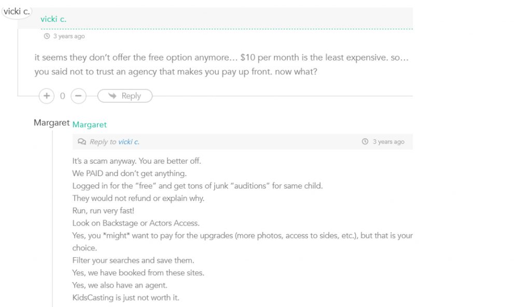Select vicki c.'s "3 years ago" timestamp
This screenshot has height=307, width=531.
(x=69, y=37)
